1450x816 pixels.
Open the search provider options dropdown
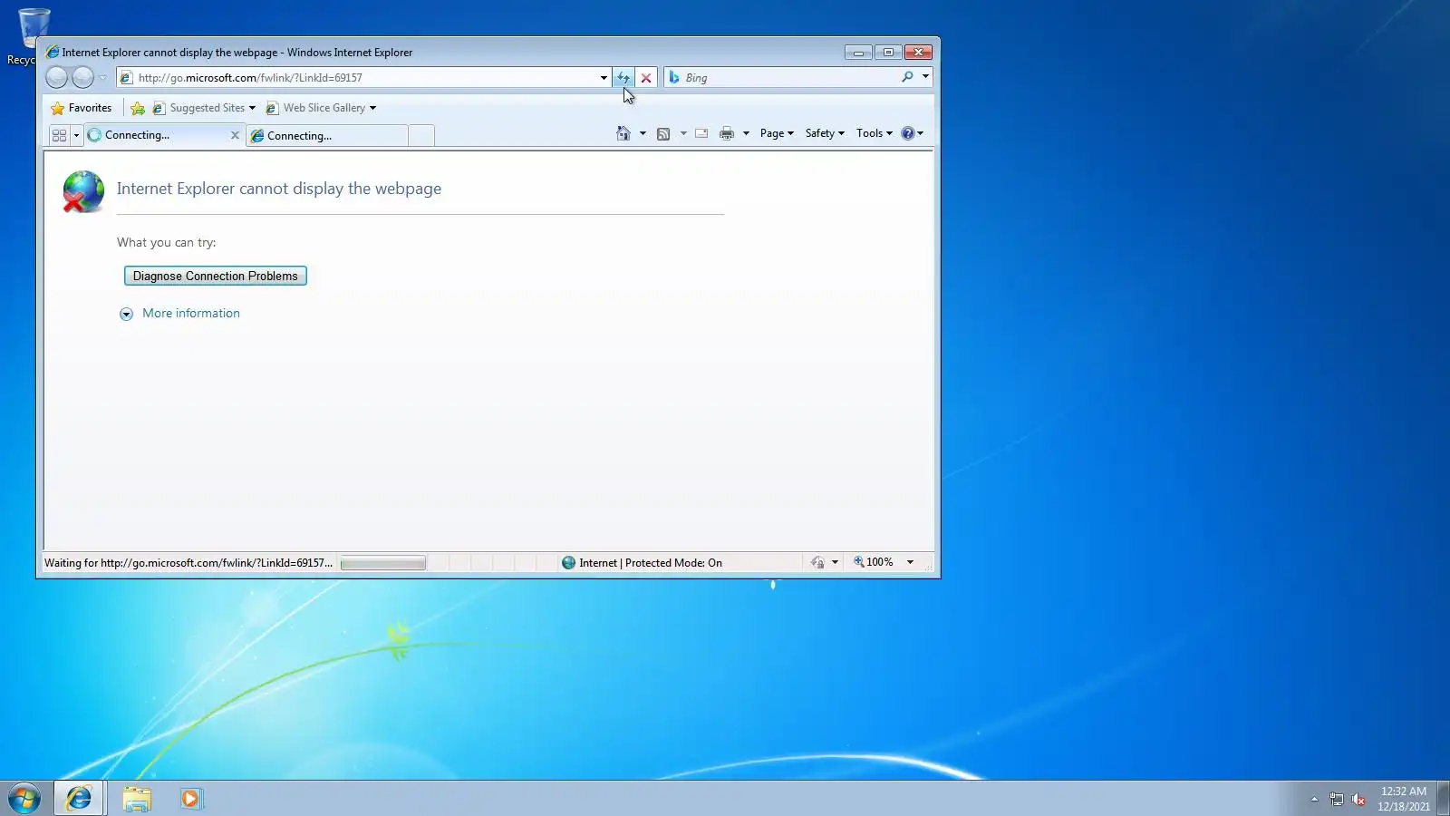click(925, 77)
